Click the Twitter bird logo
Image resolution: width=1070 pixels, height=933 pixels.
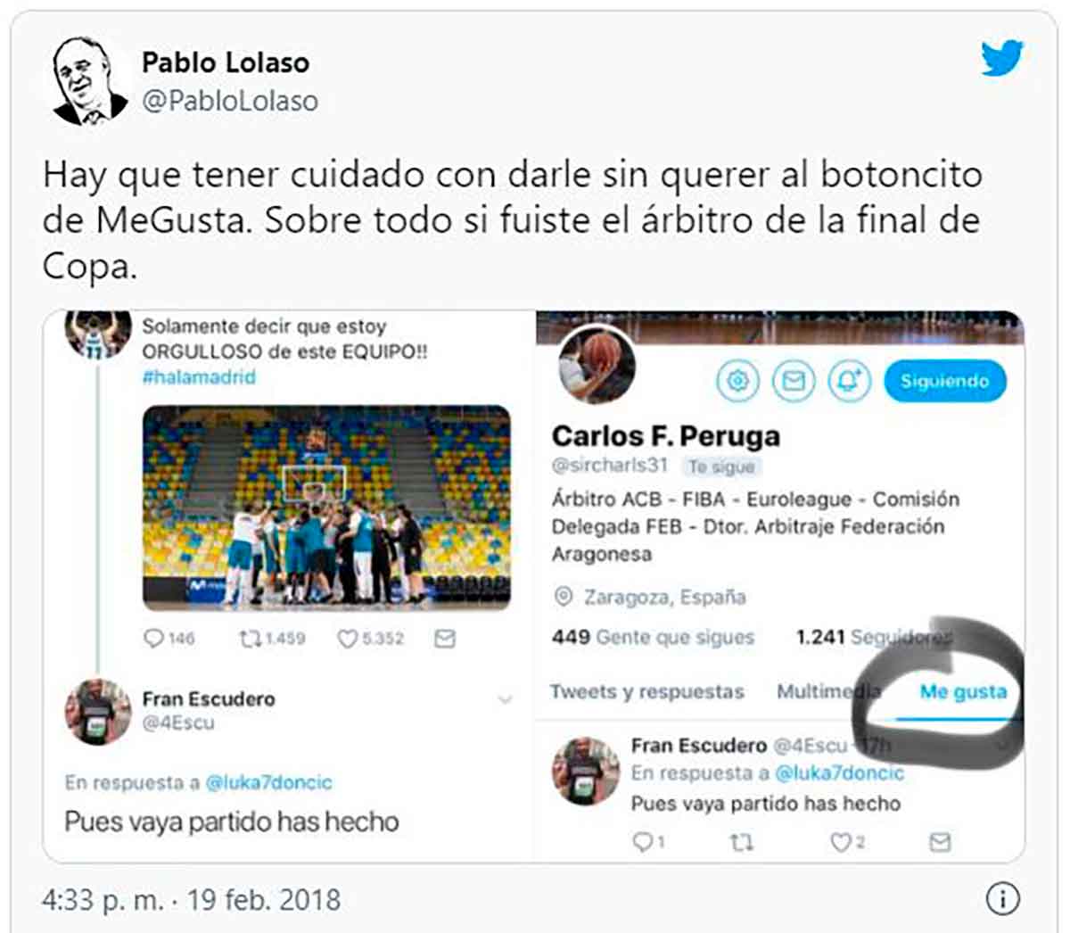click(1002, 59)
